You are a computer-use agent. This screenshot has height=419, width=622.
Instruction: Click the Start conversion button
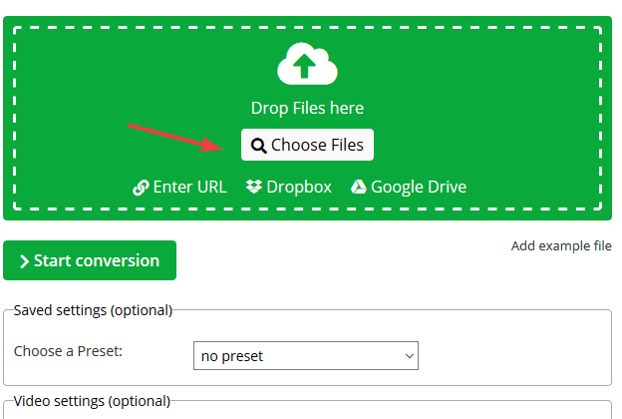point(90,260)
